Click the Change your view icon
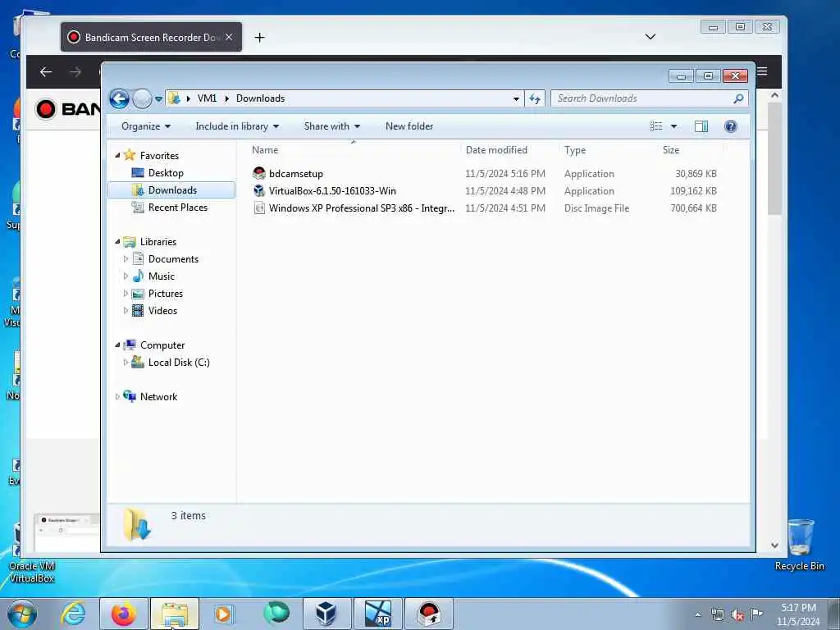Image resolution: width=840 pixels, height=630 pixels. point(656,126)
